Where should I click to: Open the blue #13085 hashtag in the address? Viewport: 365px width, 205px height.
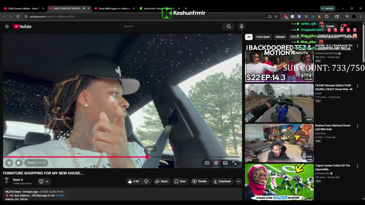pos(60,196)
